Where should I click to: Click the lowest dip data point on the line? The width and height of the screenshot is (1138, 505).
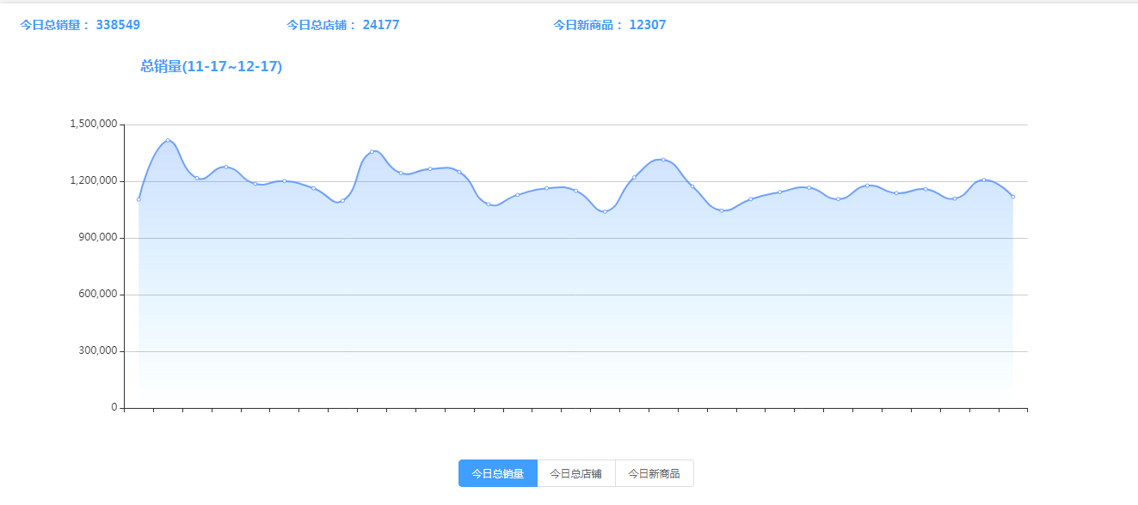click(x=605, y=211)
